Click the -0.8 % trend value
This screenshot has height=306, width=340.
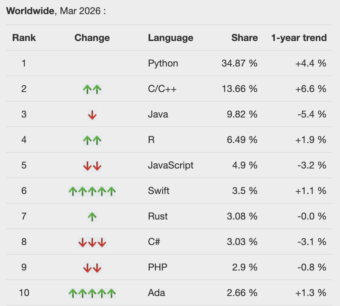[312, 267]
